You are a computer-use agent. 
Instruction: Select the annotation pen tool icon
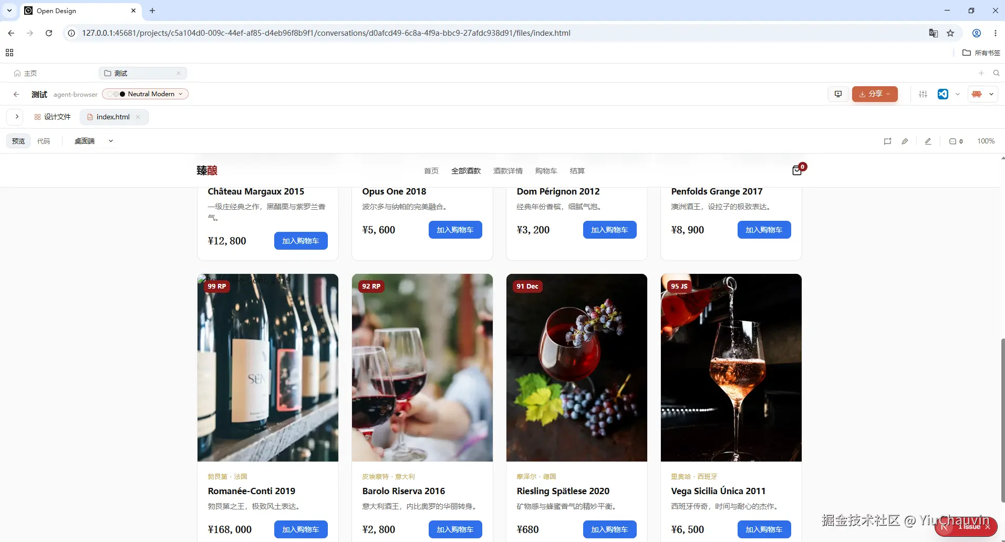(905, 141)
